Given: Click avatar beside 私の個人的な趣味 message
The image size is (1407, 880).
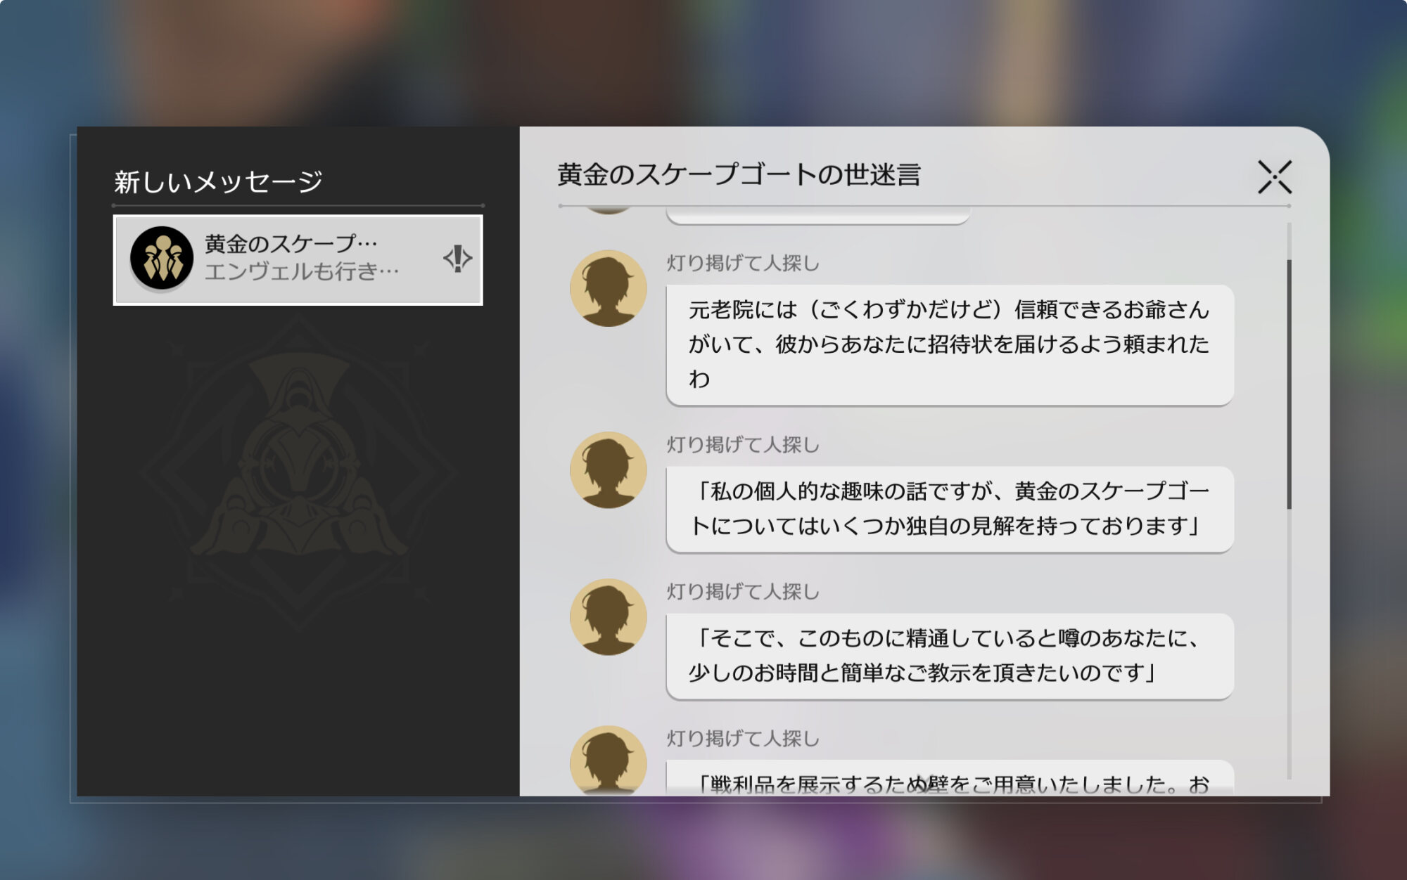Looking at the screenshot, I should click(x=608, y=470).
